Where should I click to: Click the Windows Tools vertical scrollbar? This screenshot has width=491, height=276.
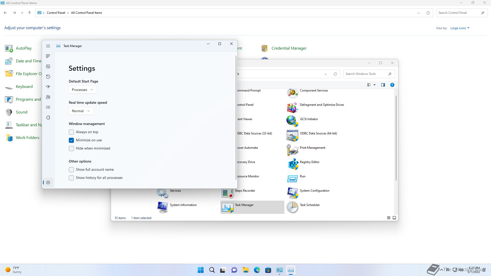point(396,138)
